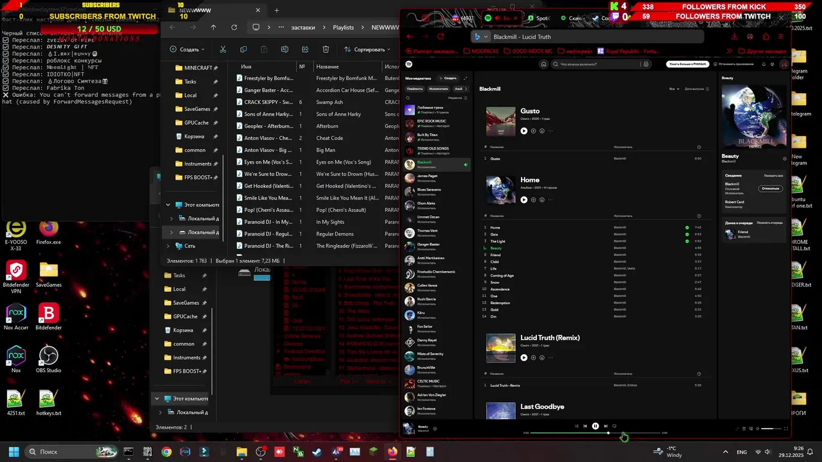Select the Playlists breadcrumb in File Explorer
The image size is (822, 462).
tap(344, 28)
